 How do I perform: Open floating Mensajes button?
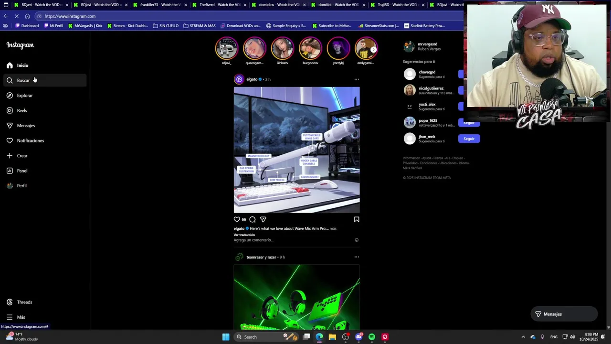pos(564,314)
